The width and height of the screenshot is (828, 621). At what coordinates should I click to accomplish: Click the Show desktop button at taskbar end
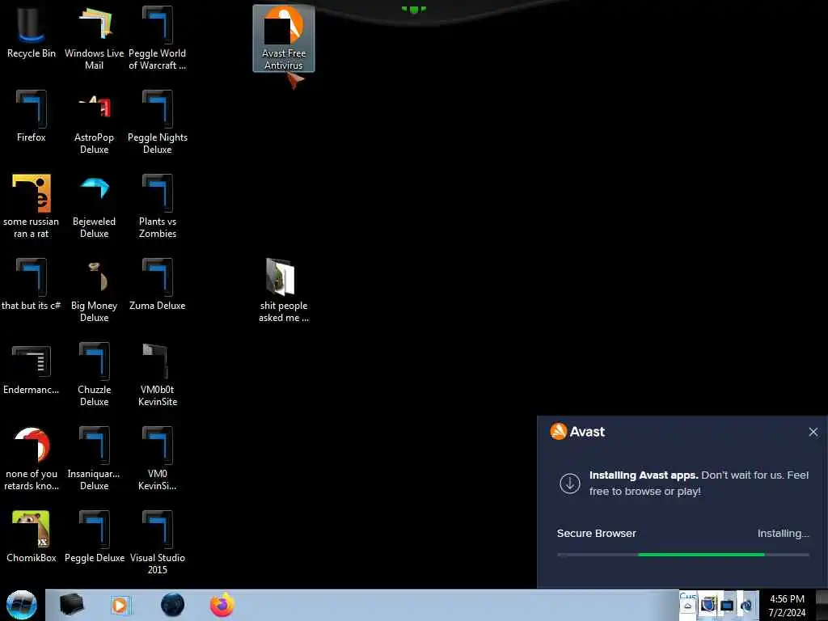822,605
